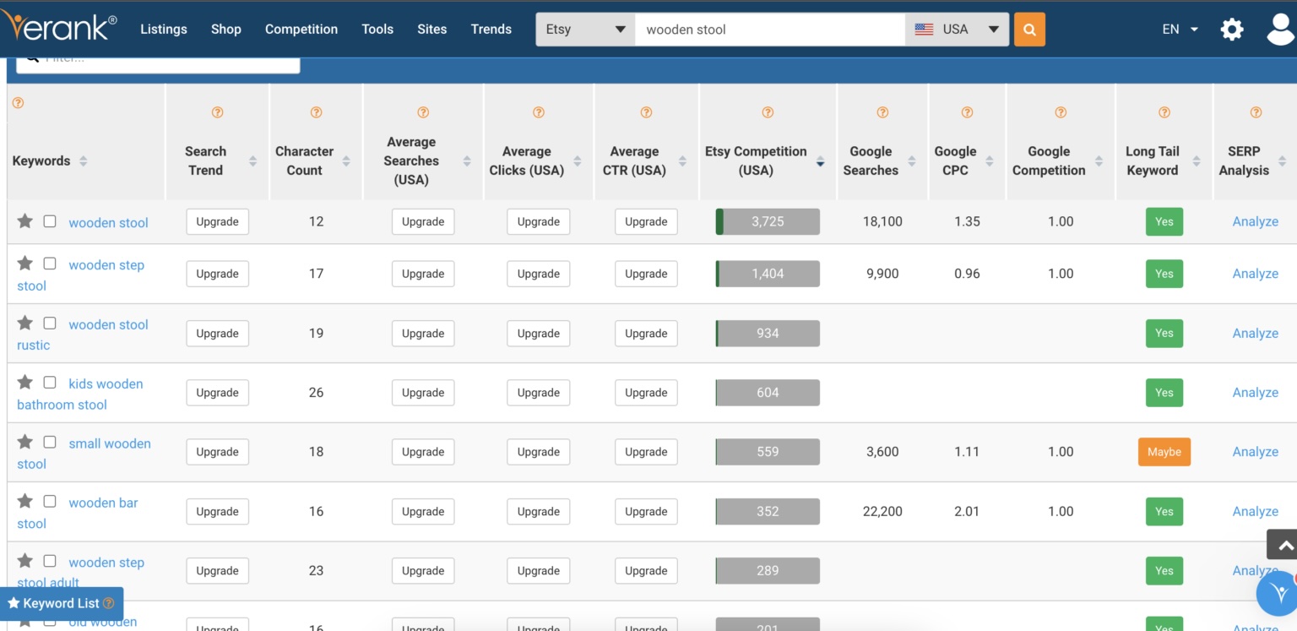This screenshot has width=1297, height=631.
Task: Star the 'wooden step stool adult' keyword
Action: coord(25,561)
